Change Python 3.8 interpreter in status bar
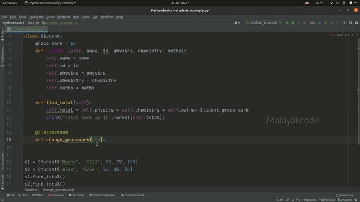The height and width of the screenshot is (202, 360). coord(326,200)
